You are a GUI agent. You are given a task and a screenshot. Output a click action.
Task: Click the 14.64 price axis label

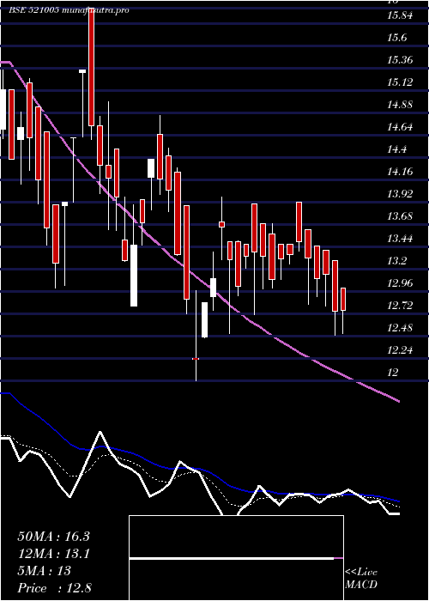coord(401,127)
